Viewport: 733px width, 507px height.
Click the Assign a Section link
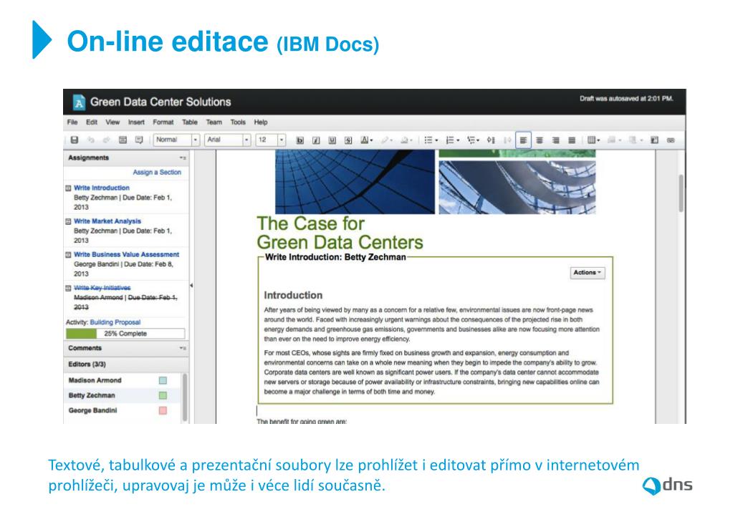coord(157,173)
